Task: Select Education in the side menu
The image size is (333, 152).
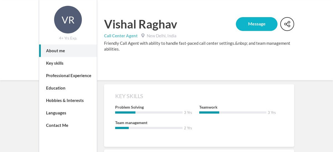Action: pos(56,88)
